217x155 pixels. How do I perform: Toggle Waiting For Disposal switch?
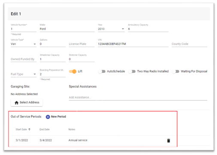(175, 72)
